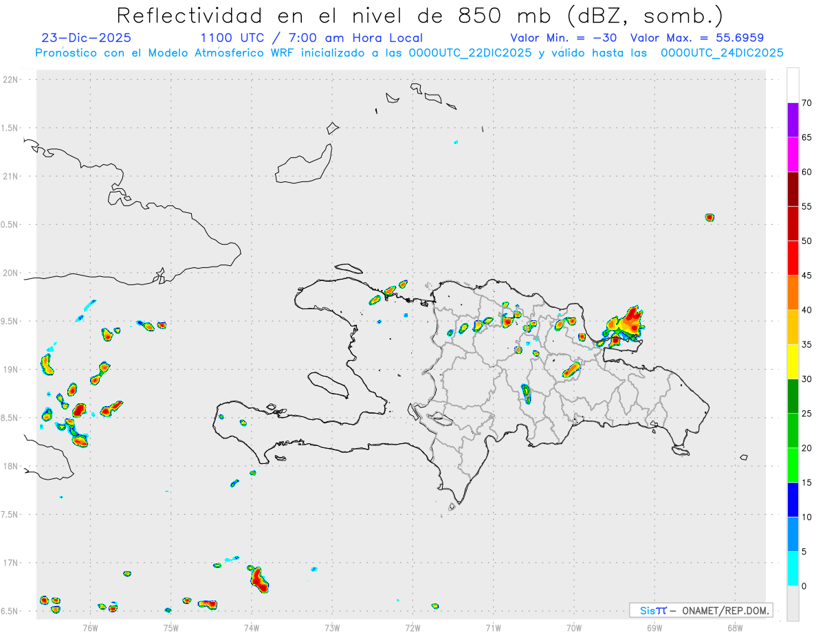The width and height of the screenshot is (825, 637).
Task: Click the '68W' longitude label
Action: tap(735, 627)
